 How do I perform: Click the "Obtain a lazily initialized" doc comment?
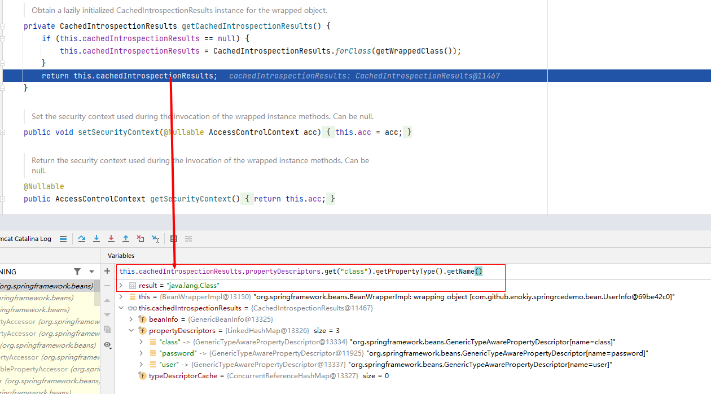(179, 10)
